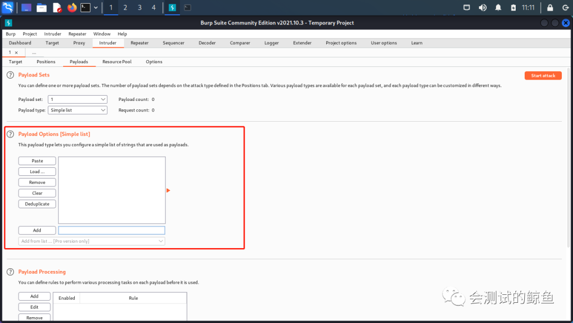This screenshot has height=323, width=573.
Task: Open the terminal emulator taskbar icon
Action: point(85,7)
